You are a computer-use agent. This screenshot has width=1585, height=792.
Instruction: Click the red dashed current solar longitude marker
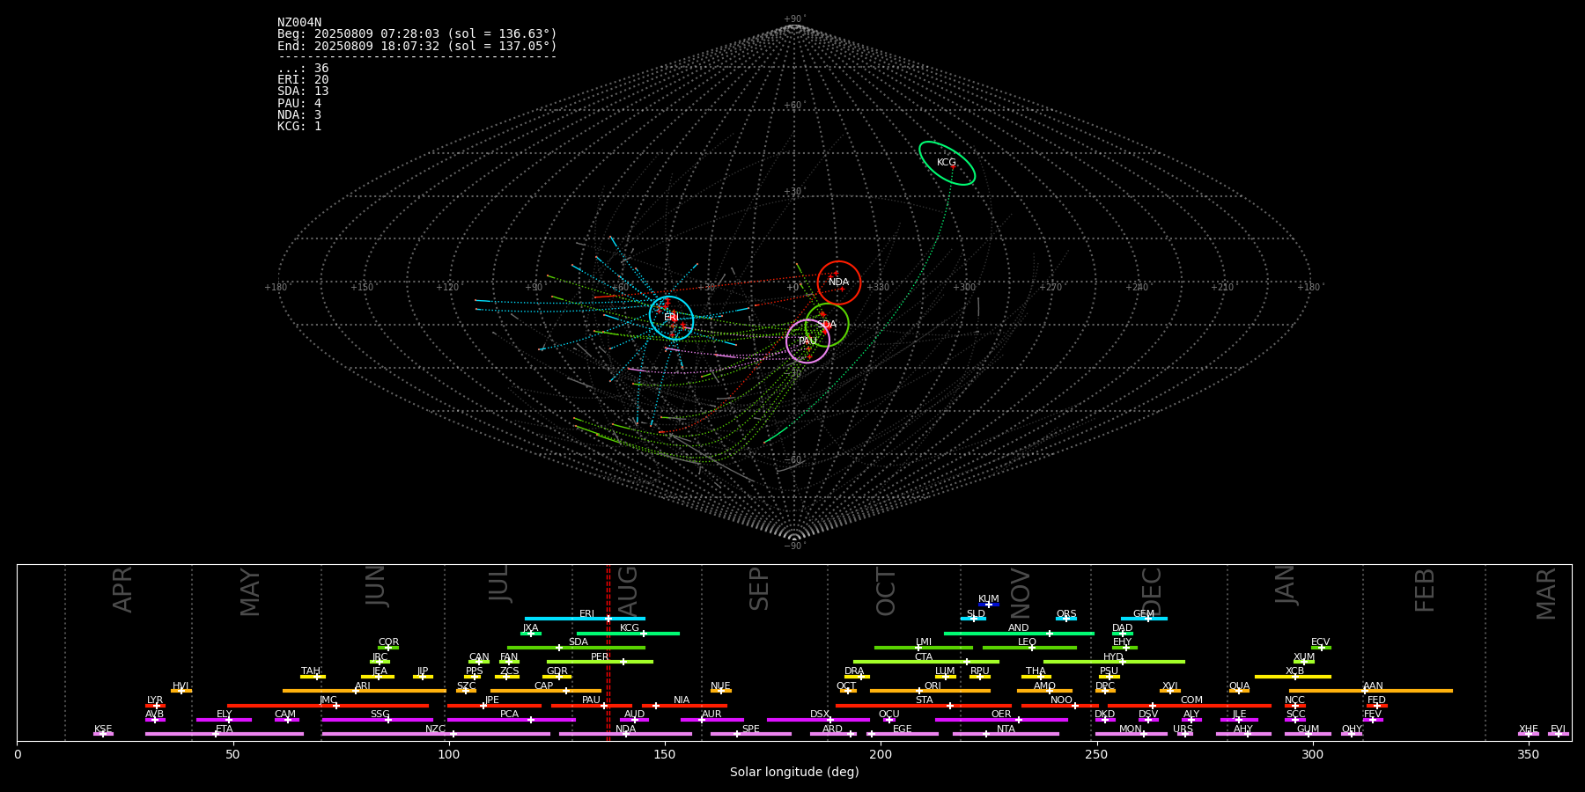point(608,652)
